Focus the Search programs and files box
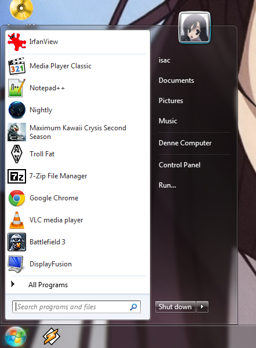Image resolution: width=256 pixels, height=348 pixels. pyautogui.click(x=76, y=307)
